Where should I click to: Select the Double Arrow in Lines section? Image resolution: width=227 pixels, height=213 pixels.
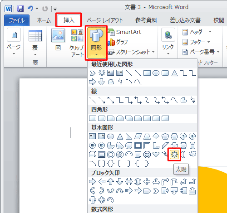pos(111,100)
